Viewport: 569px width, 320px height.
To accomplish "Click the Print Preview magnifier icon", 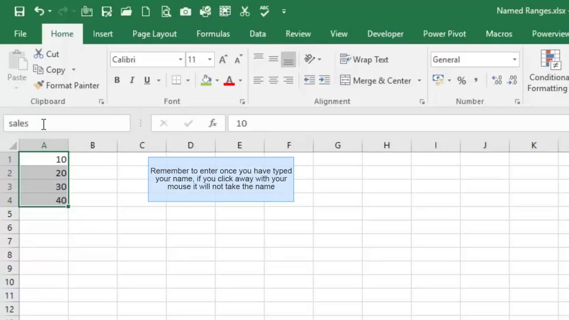I will (166, 11).
